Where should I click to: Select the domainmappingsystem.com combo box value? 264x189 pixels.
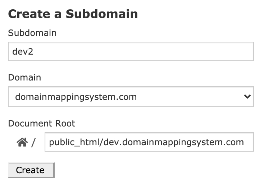coord(76,97)
